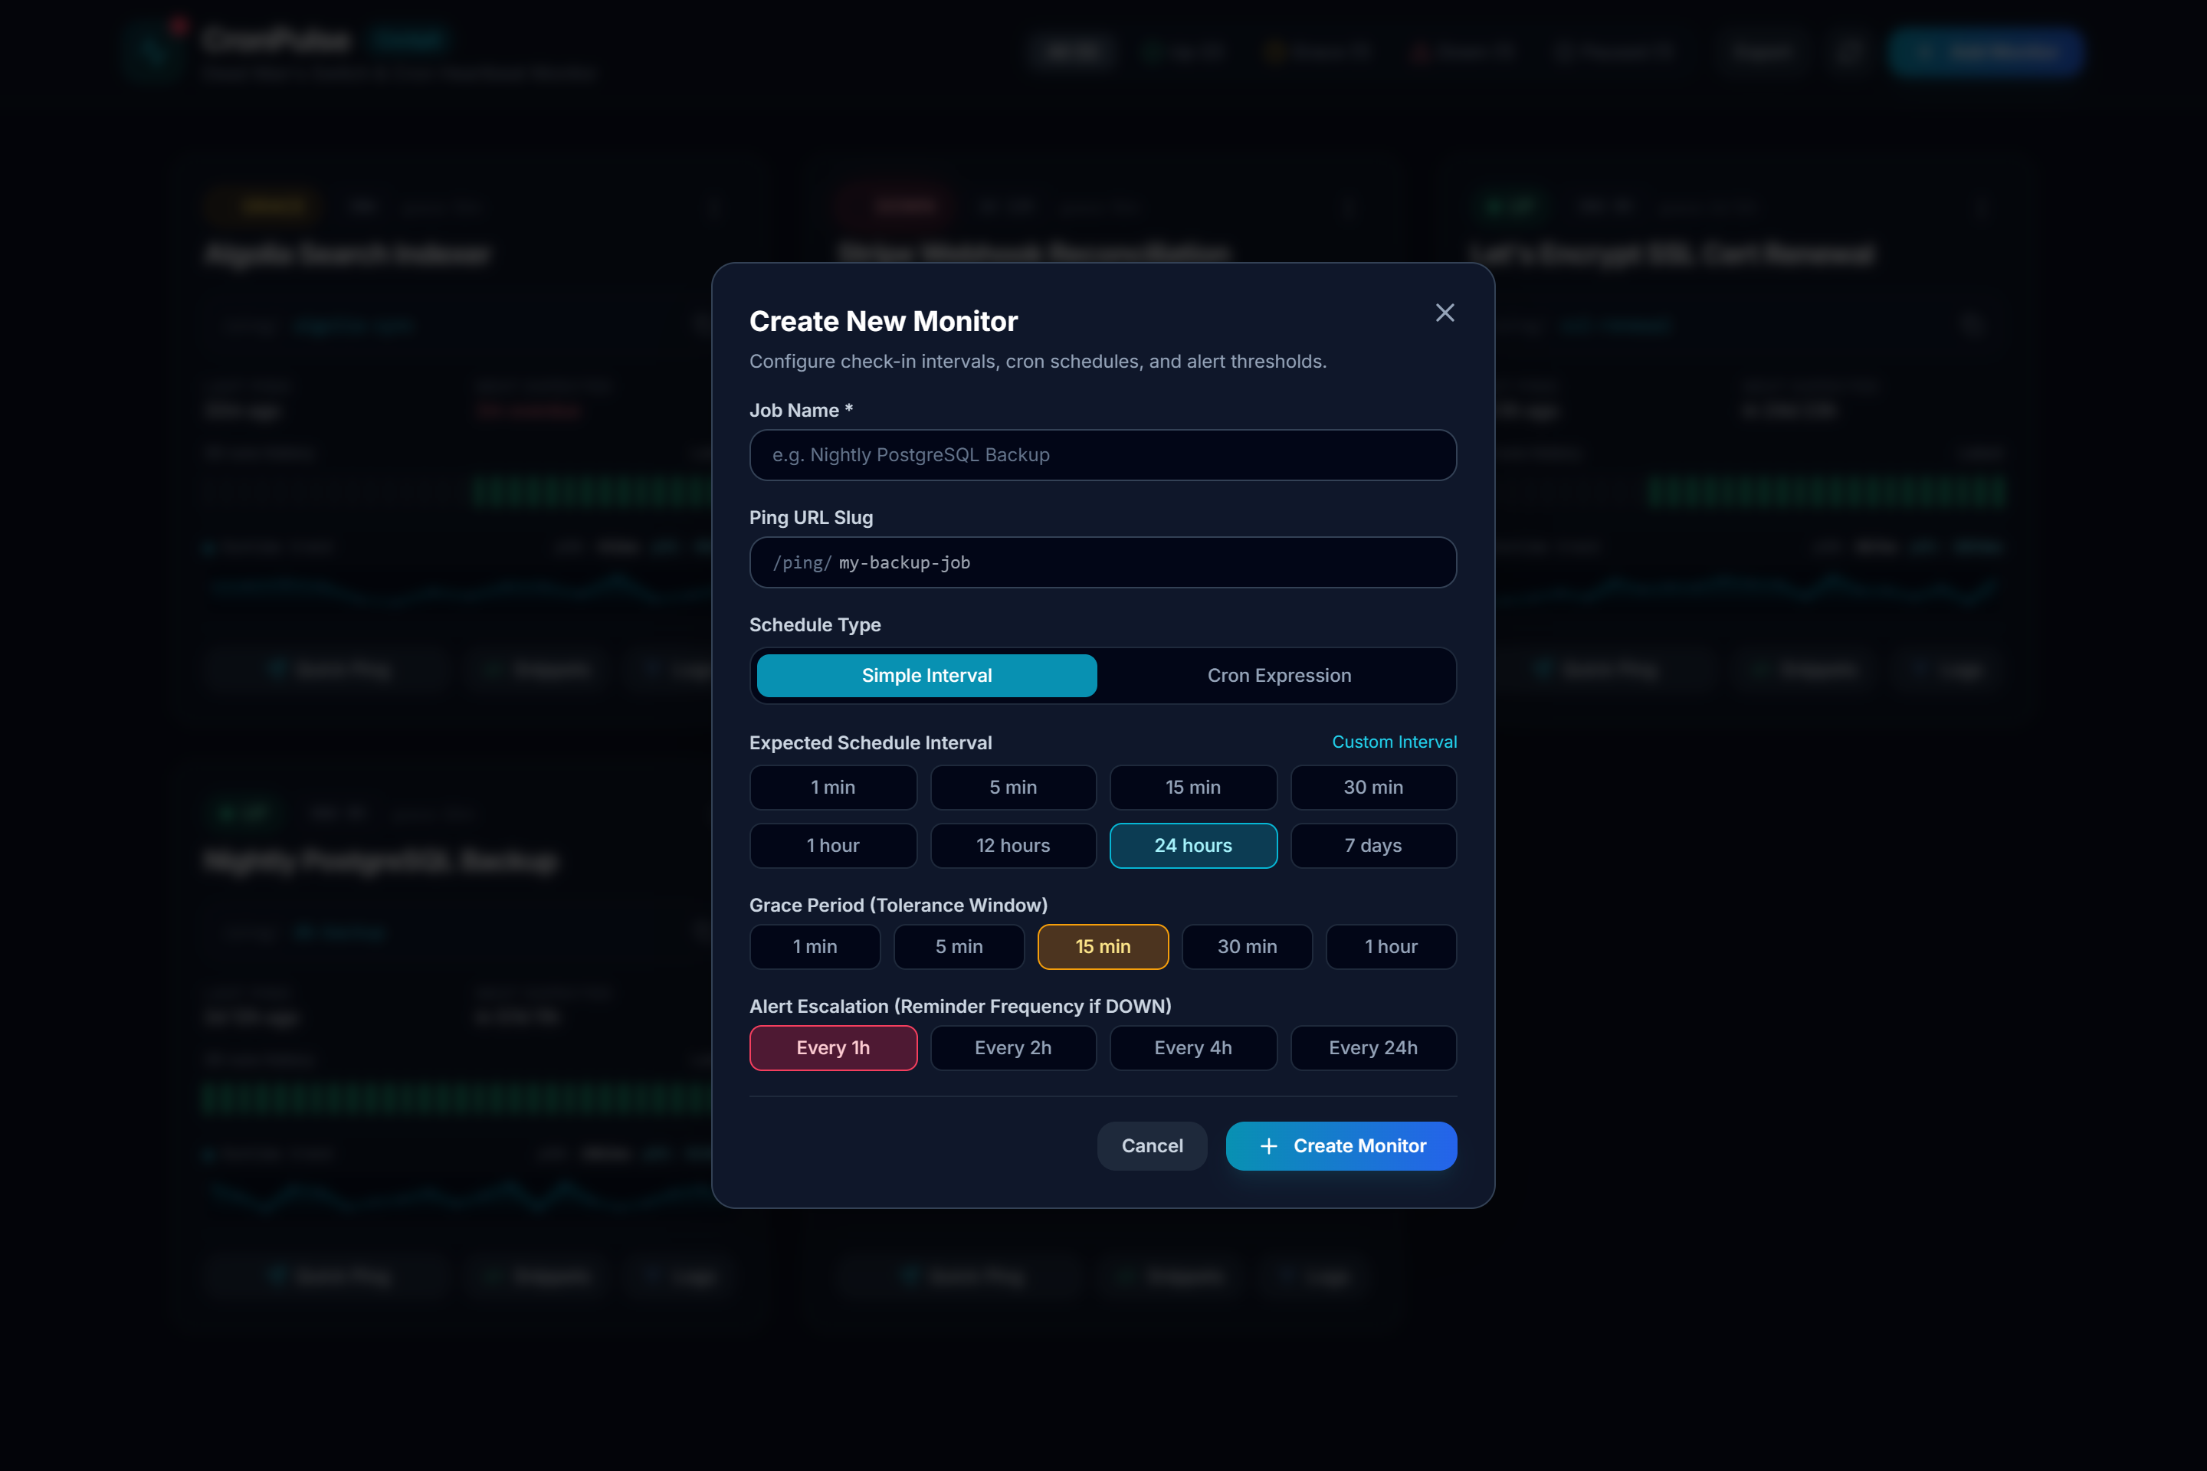Set grace period to 5 min
This screenshot has height=1471, width=2207.
959,947
